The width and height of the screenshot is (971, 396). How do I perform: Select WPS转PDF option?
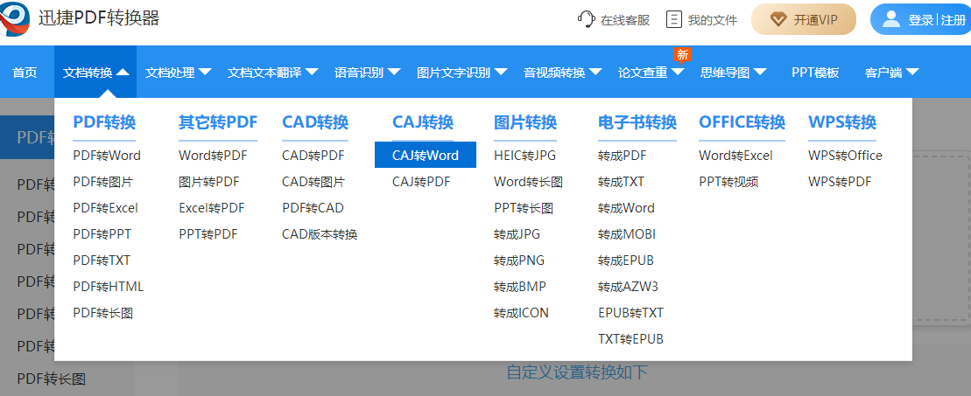(x=840, y=182)
